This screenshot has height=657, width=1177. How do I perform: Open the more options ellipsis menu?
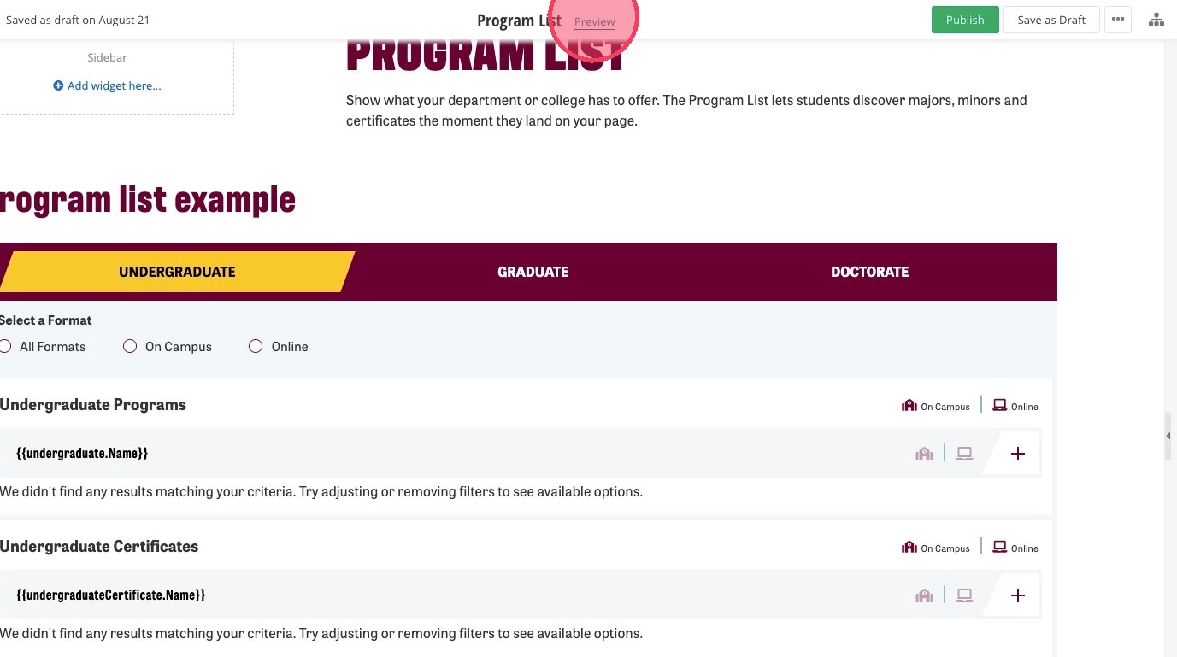(1118, 20)
